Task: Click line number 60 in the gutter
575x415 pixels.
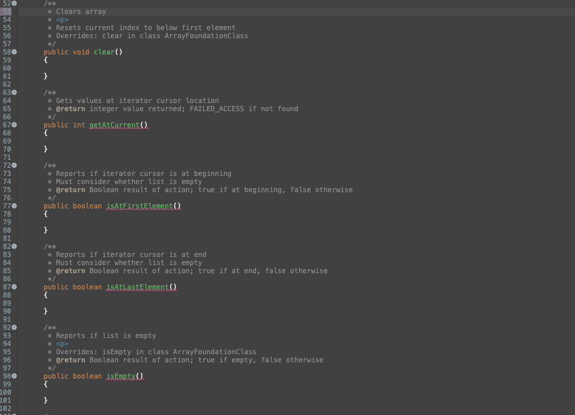Action: (x=7, y=68)
